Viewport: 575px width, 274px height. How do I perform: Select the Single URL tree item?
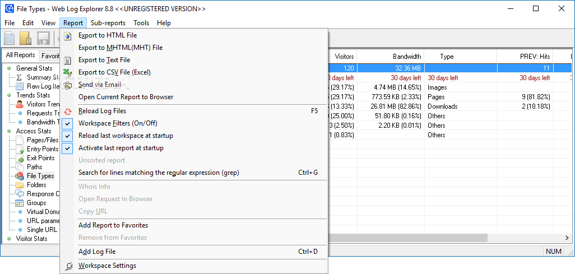42,230
